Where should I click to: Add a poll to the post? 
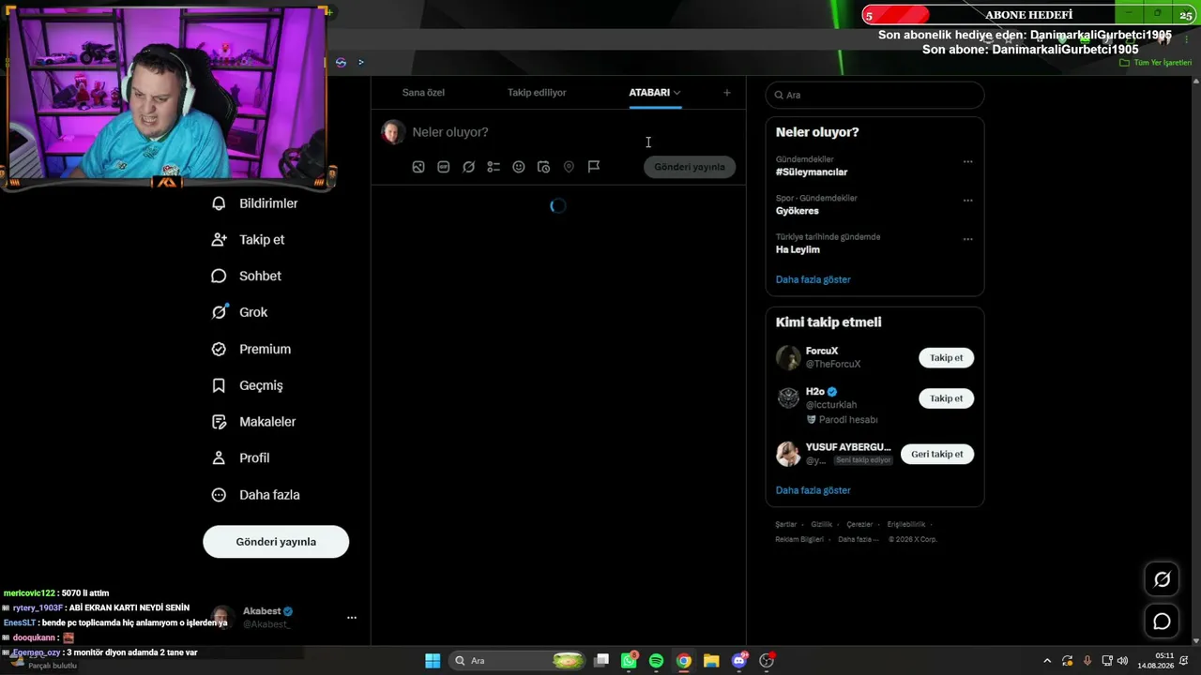pyautogui.click(x=494, y=167)
